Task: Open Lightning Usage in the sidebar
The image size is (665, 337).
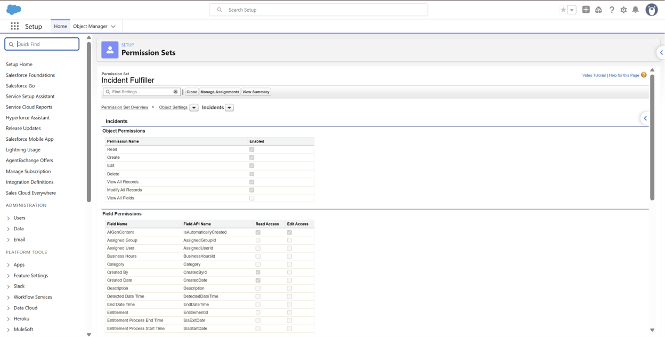Action: pos(23,150)
